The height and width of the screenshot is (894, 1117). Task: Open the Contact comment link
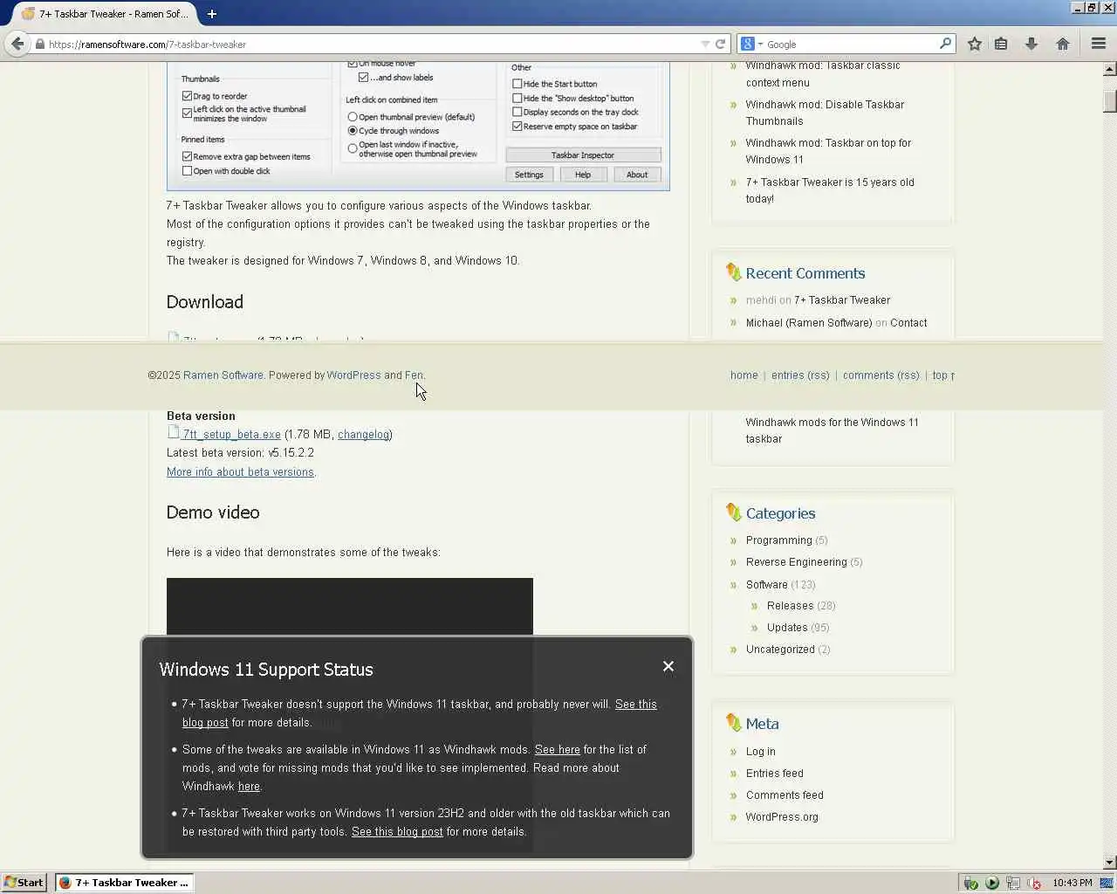pos(908,322)
